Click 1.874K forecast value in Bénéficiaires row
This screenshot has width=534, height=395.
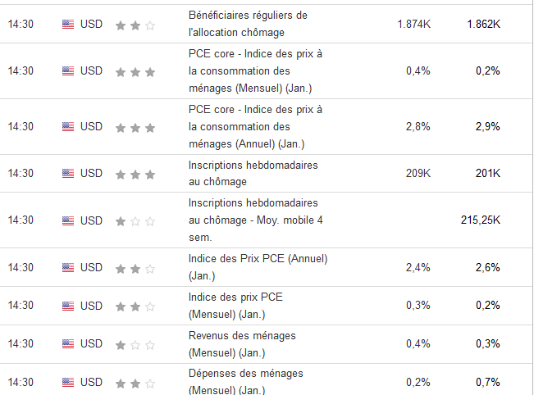pyautogui.click(x=413, y=25)
